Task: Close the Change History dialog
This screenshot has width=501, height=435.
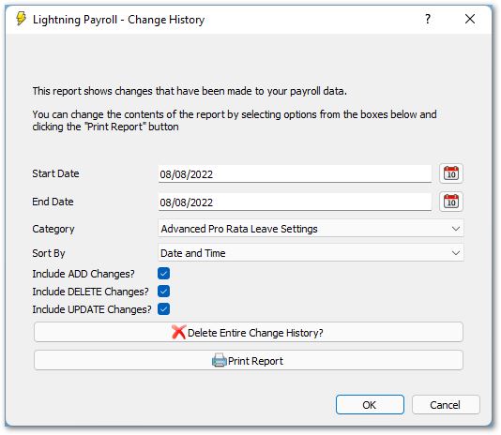Action: coord(470,19)
